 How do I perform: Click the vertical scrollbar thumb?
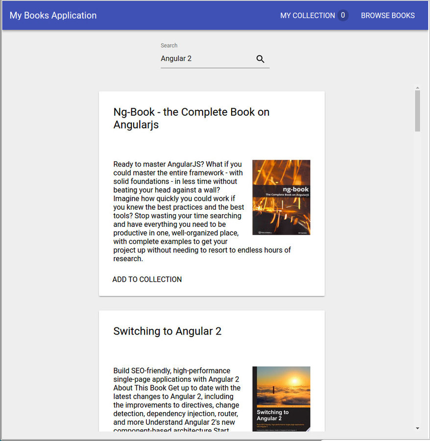pyautogui.click(x=417, y=111)
